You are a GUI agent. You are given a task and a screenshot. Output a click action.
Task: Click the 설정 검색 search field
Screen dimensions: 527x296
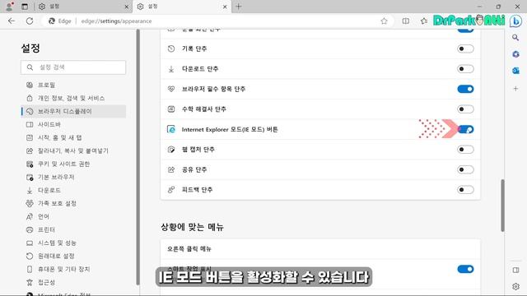(x=73, y=67)
